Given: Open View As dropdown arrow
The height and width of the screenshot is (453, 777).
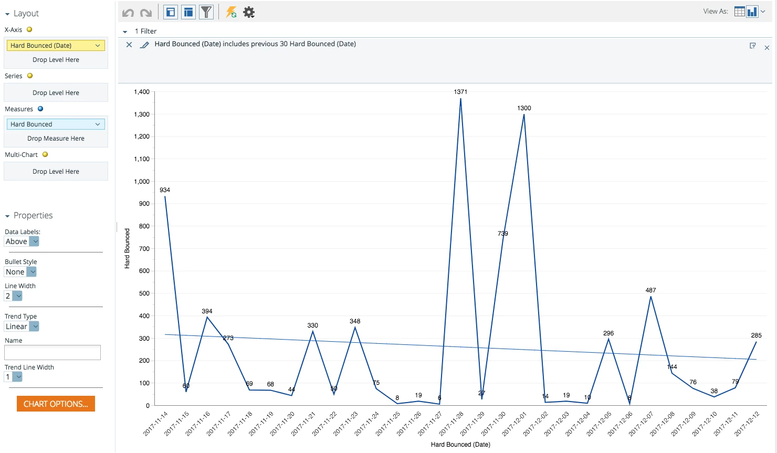Looking at the screenshot, I should pyautogui.click(x=763, y=12).
